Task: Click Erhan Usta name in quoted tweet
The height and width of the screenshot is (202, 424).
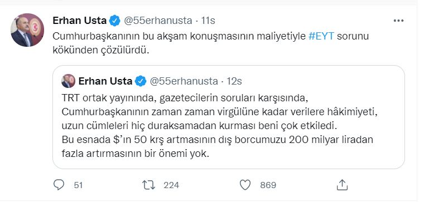Action: [x=105, y=81]
